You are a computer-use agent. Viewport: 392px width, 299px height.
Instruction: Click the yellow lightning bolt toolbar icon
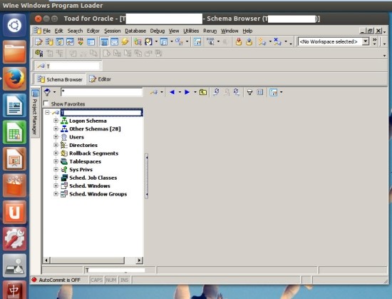[125, 42]
